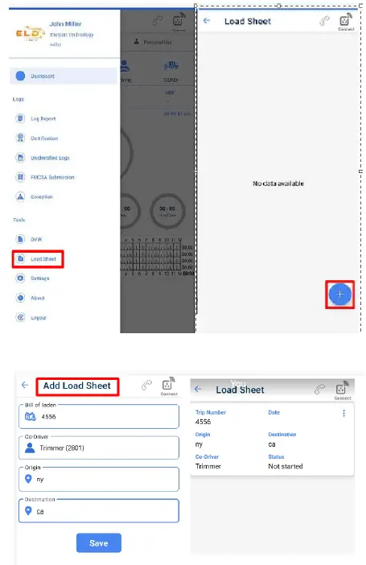366x565 pixels.
Task: Click the Dashboard circle icon
Action: (21, 76)
